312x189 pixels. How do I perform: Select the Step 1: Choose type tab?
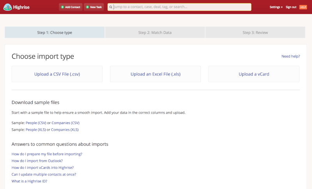coord(55,32)
